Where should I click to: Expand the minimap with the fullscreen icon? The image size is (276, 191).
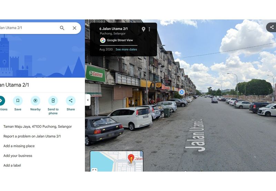coord(94,170)
